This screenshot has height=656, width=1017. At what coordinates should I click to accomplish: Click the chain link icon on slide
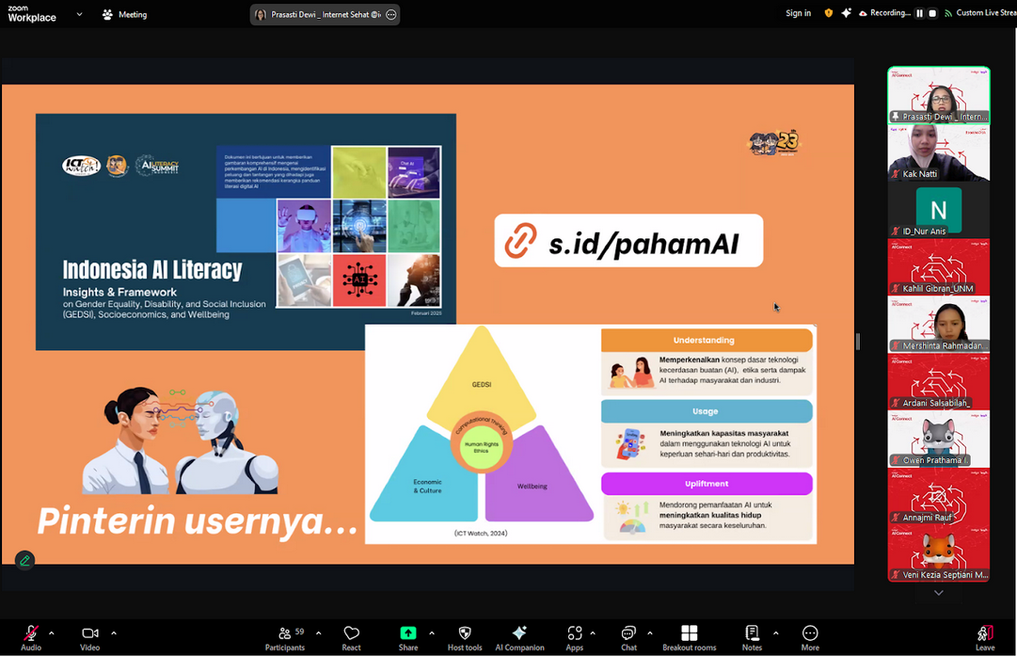click(521, 241)
